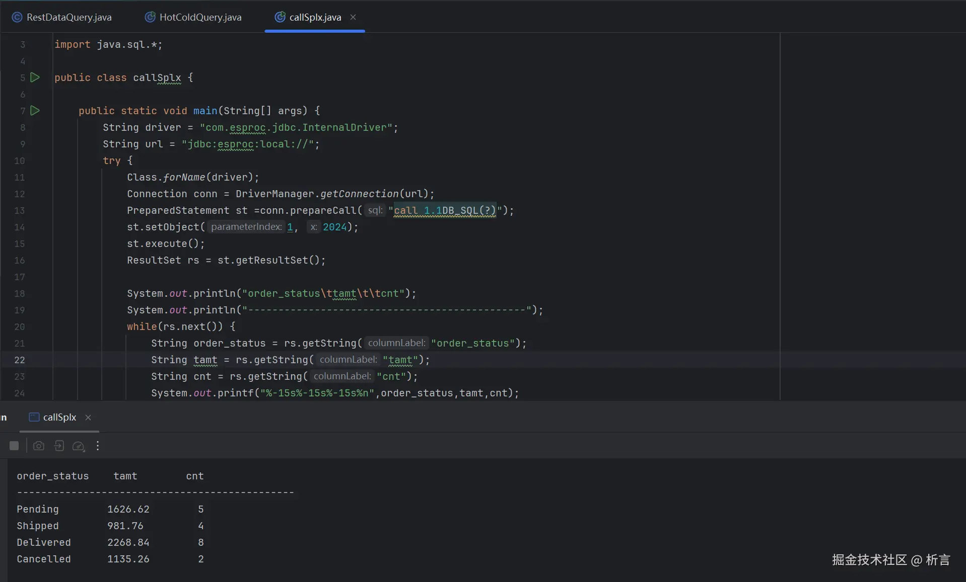
Task: Click the amount 2268.84 in console output
Action: (x=128, y=542)
